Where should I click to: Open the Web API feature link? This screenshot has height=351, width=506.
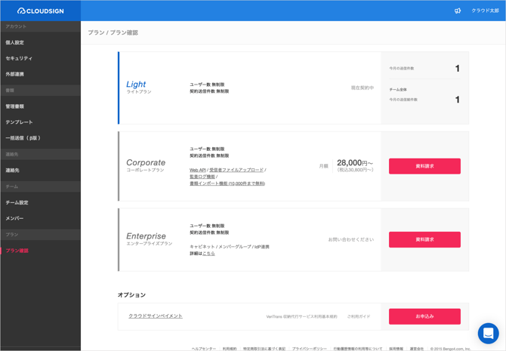(x=197, y=171)
